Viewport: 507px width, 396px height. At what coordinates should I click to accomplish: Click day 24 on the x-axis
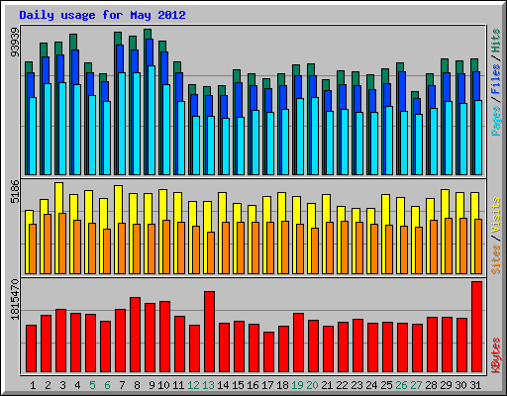tap(371, 385)
